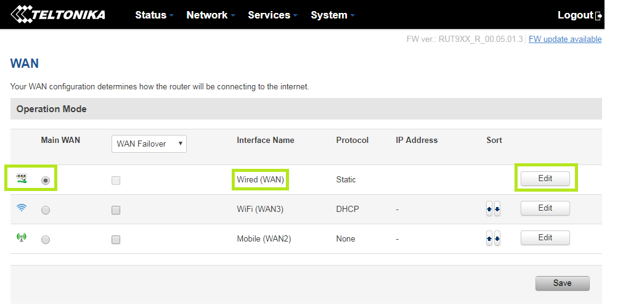Move Mobile (WAN2) up in sort order
The height and width of the screenshot is (305, 631).
489,238
